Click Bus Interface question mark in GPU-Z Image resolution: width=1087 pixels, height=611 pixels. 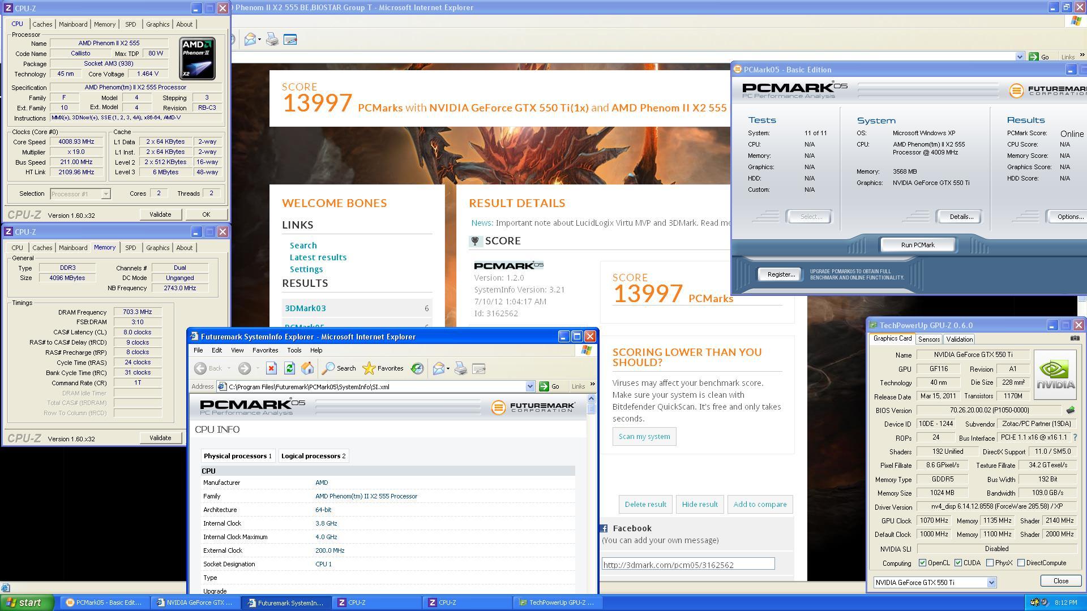click(1075, 438)
